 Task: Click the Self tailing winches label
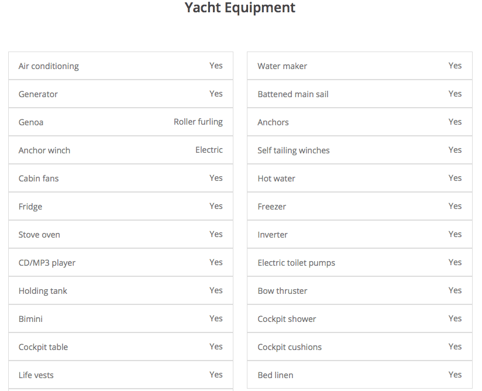pyautogui.click(x=293, y=150)
